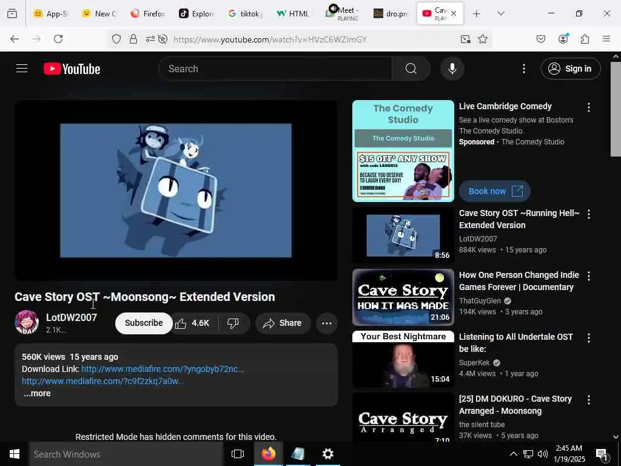621x466 pixels.
Task: Open second mediafire link ?c9f2zkq7a0w
Action: coord(103,381)
